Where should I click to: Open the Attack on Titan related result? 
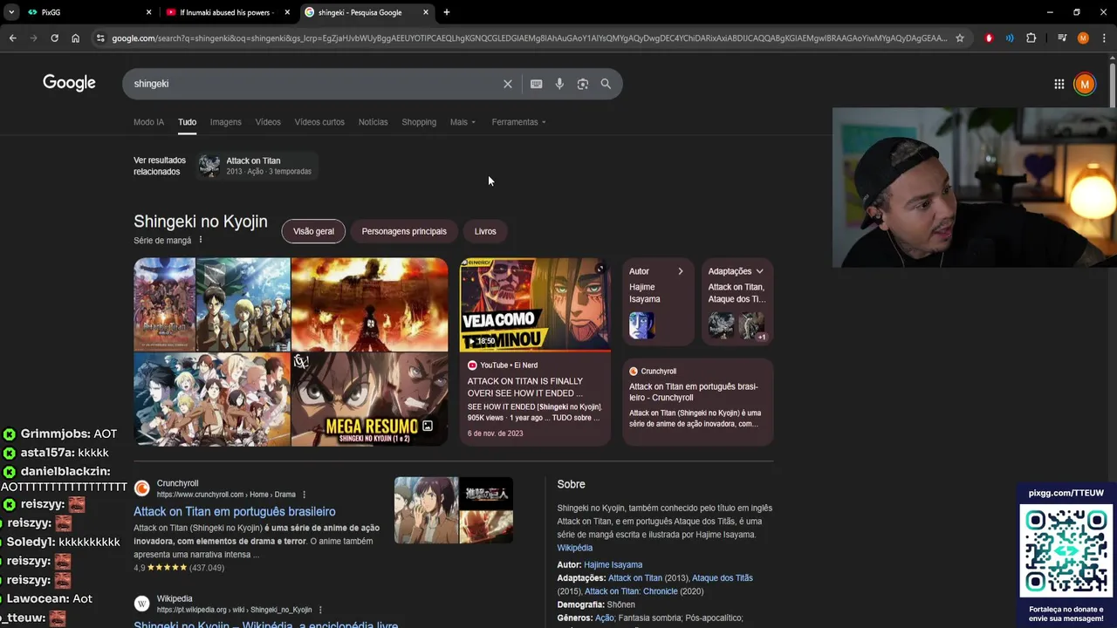pos(256,166)
